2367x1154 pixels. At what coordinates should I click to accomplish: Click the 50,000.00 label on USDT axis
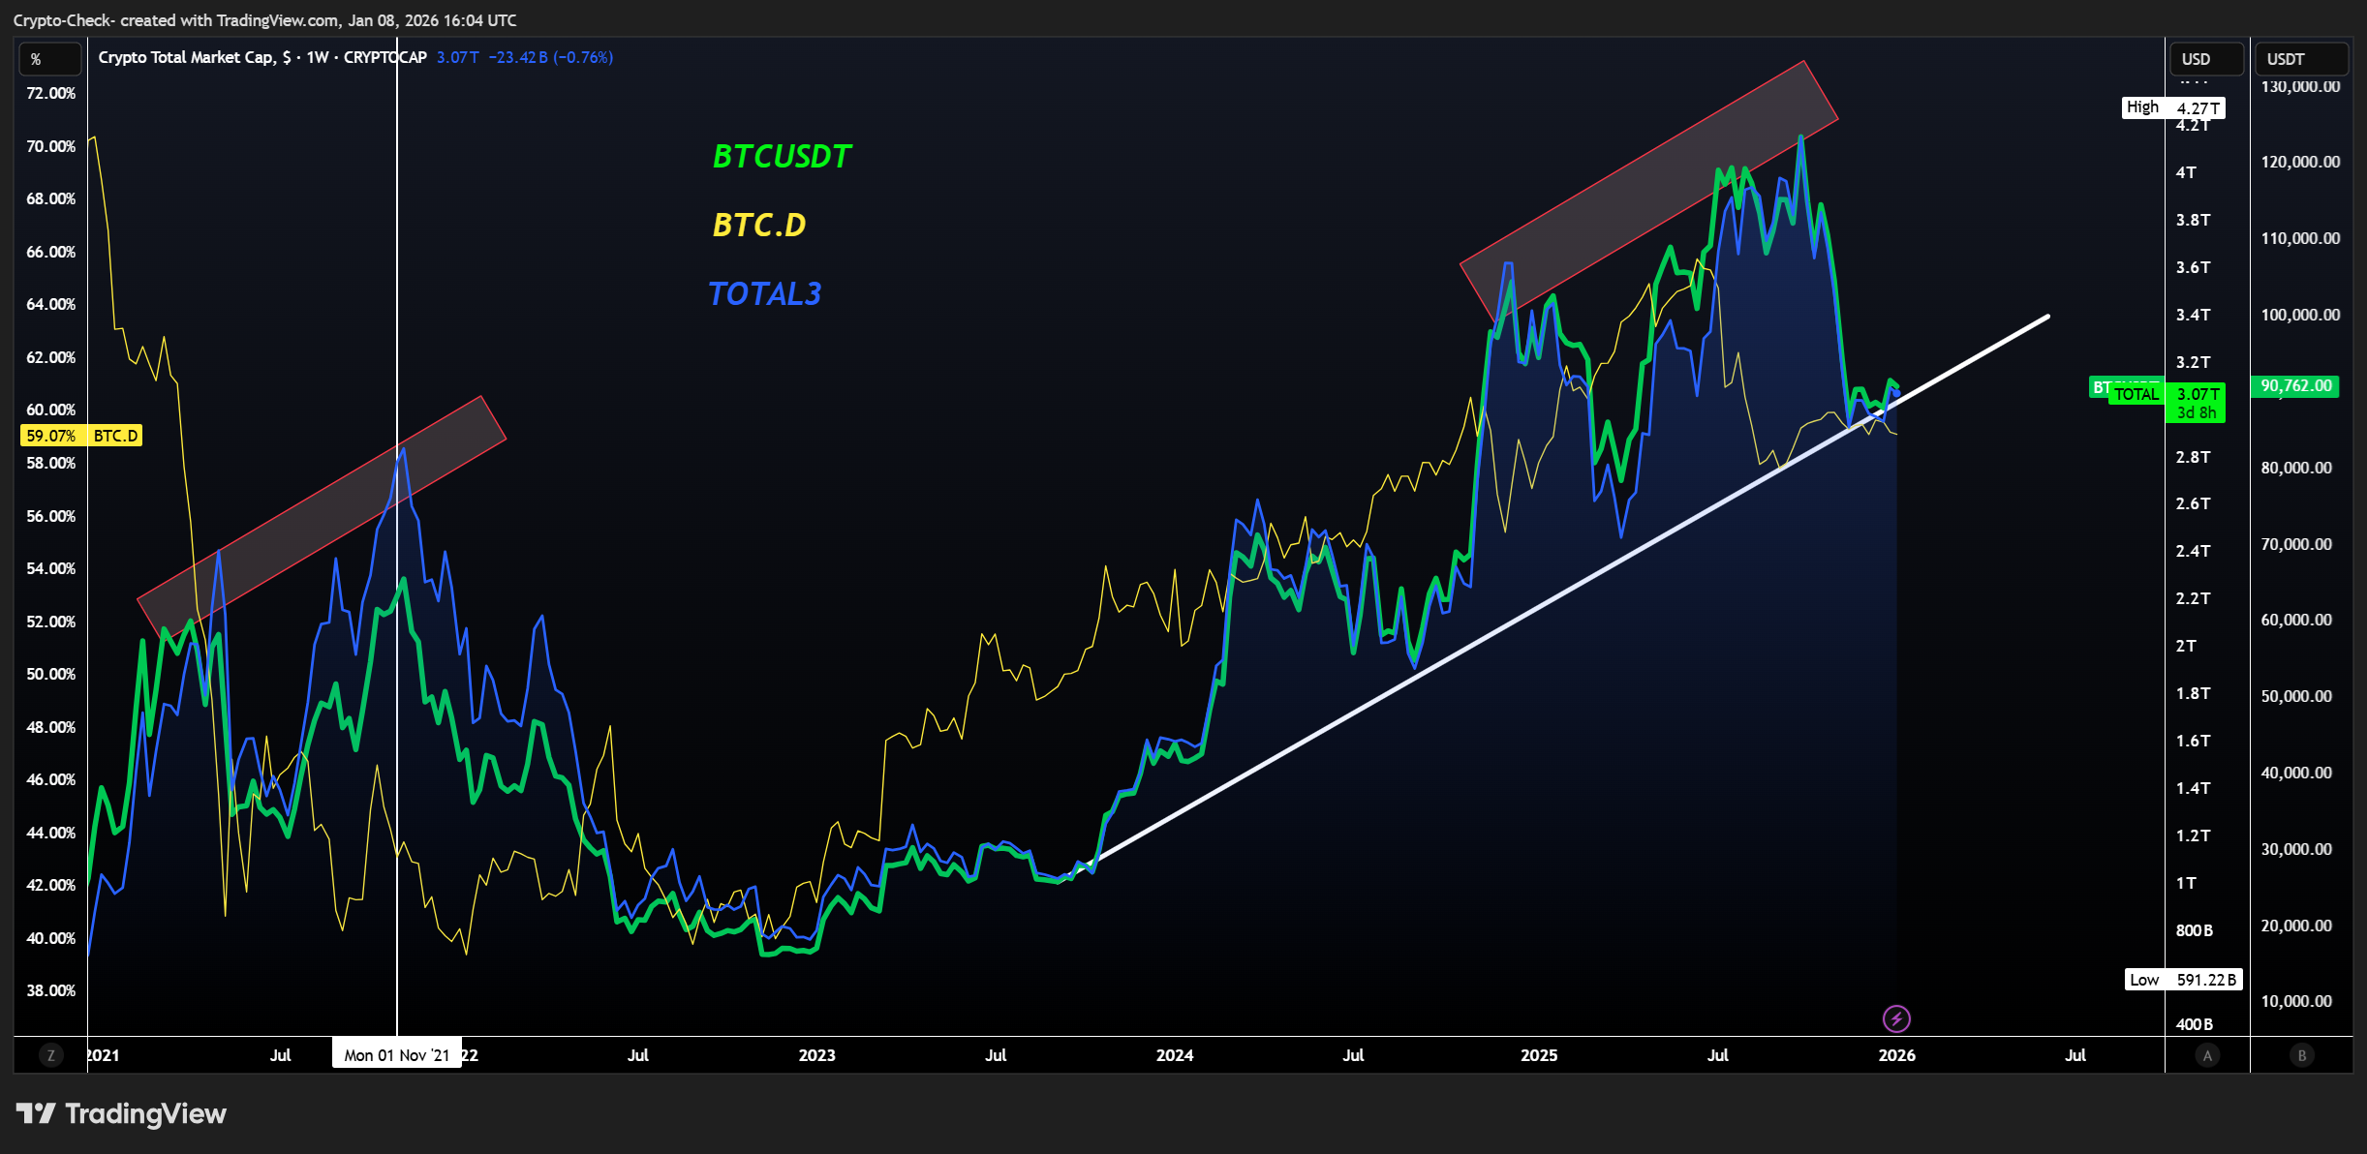pyautogui.click(x=2296, y=696)
